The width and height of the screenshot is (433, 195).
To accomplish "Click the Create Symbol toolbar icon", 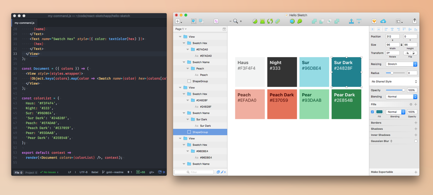I will [x=216, y=21].
